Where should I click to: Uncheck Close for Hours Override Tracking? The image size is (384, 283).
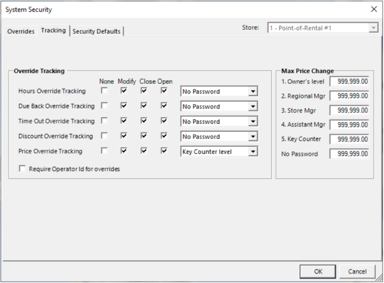[x=144, y=91]
